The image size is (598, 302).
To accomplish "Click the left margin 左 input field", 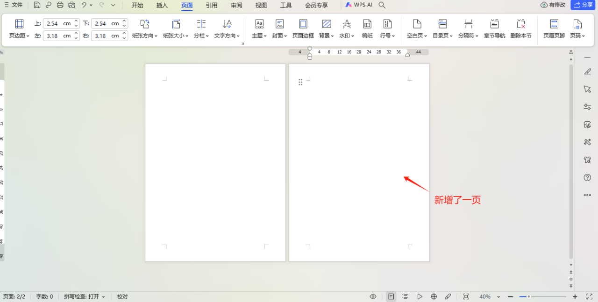I will [57, 35].
